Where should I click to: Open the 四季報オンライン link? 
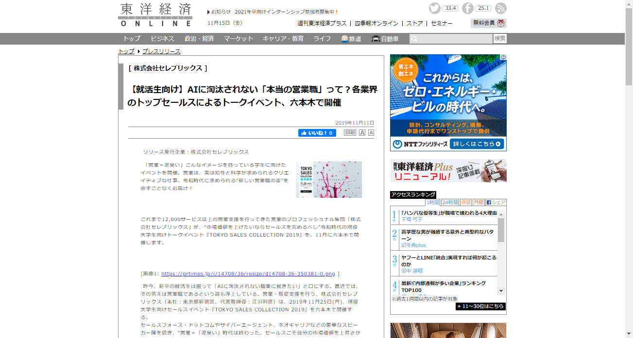[x=376, y=23]
